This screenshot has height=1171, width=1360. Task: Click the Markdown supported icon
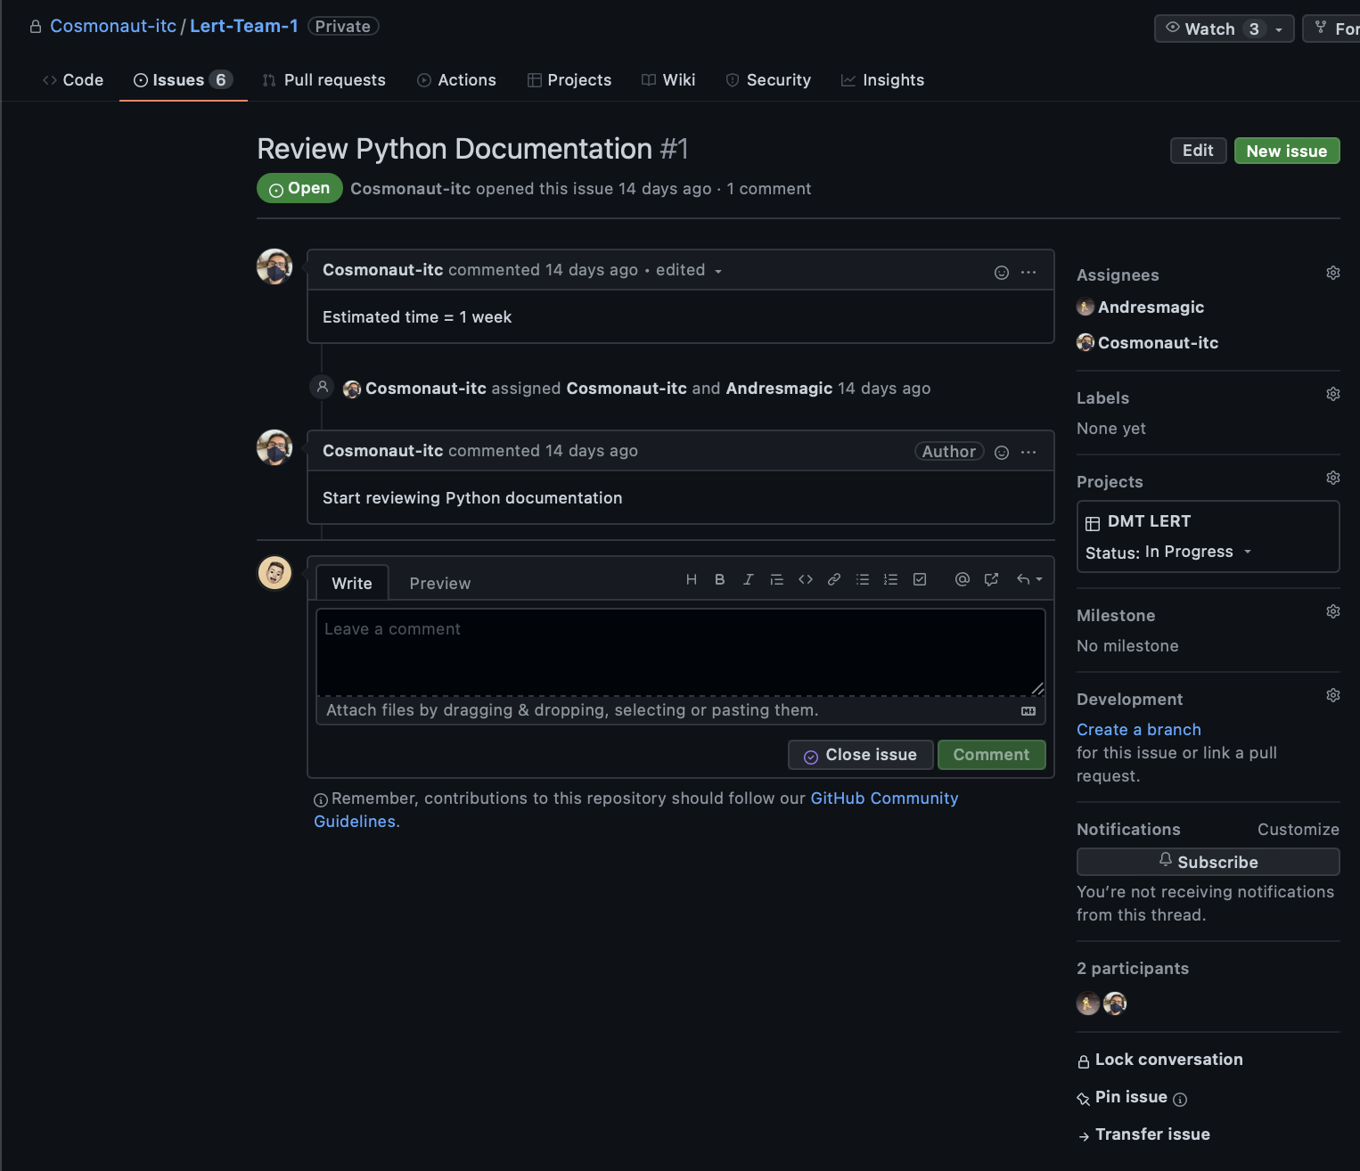point(1028,711)
